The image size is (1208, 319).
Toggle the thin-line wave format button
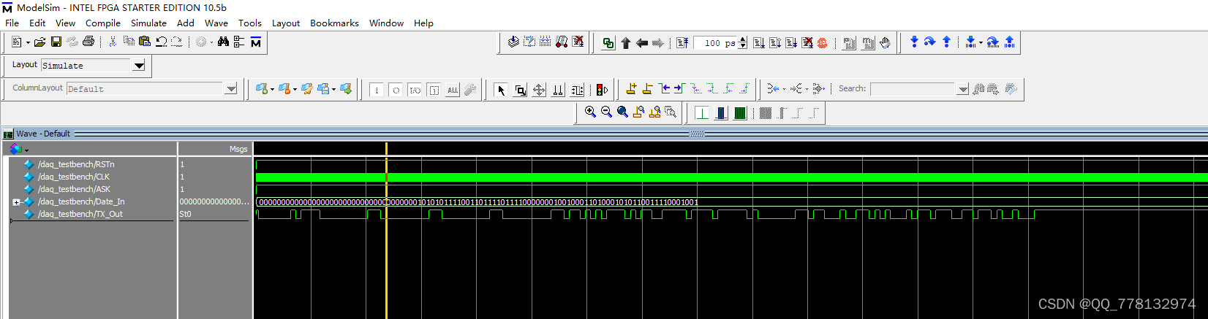[x=702, y=112]
